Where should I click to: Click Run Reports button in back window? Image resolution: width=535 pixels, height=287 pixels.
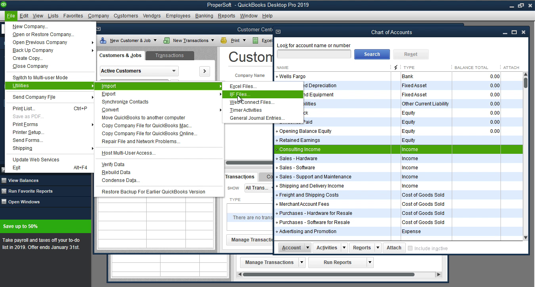pos(337,262)
